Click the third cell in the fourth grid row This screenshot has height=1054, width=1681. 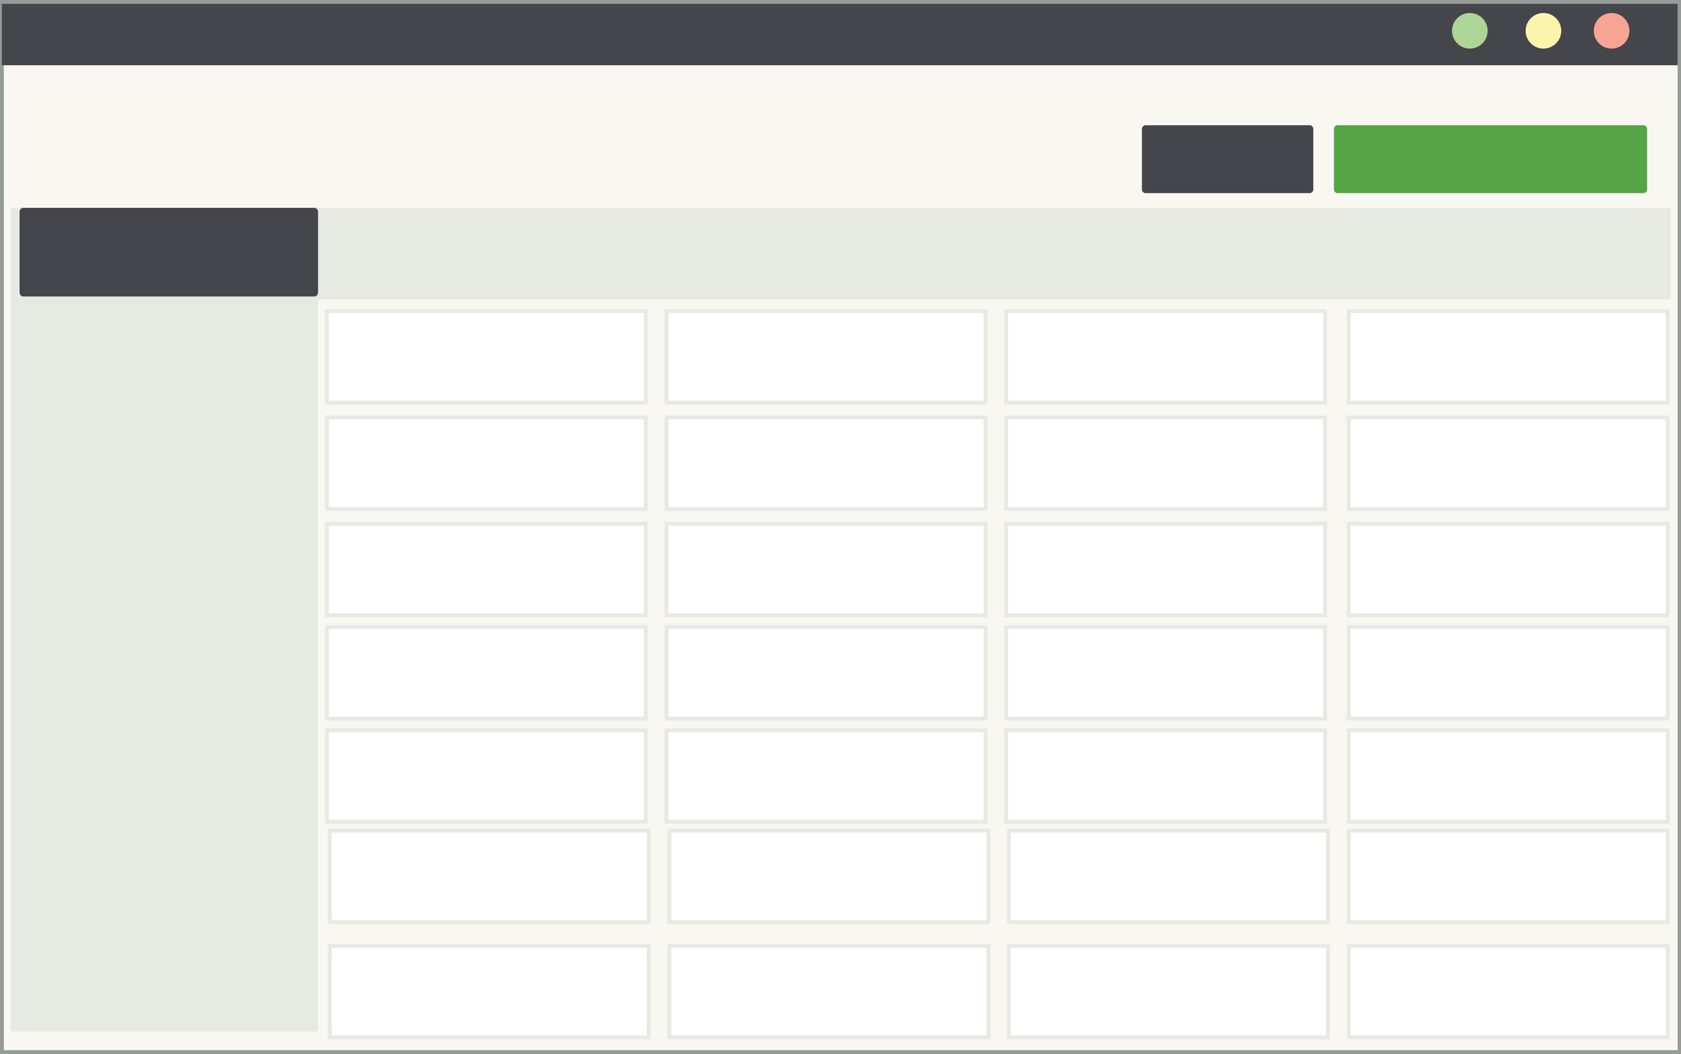click(x=1165, y=673)
